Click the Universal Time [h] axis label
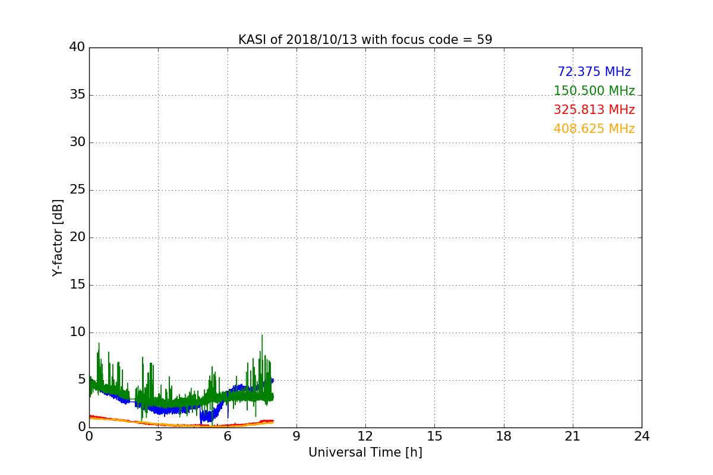This screenshot has height=475, width=713. 365,452
